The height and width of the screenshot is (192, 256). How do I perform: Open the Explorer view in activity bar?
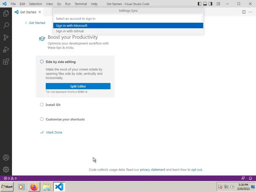click(6, 13)
